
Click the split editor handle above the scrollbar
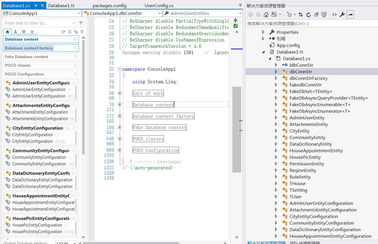point(235,20)
